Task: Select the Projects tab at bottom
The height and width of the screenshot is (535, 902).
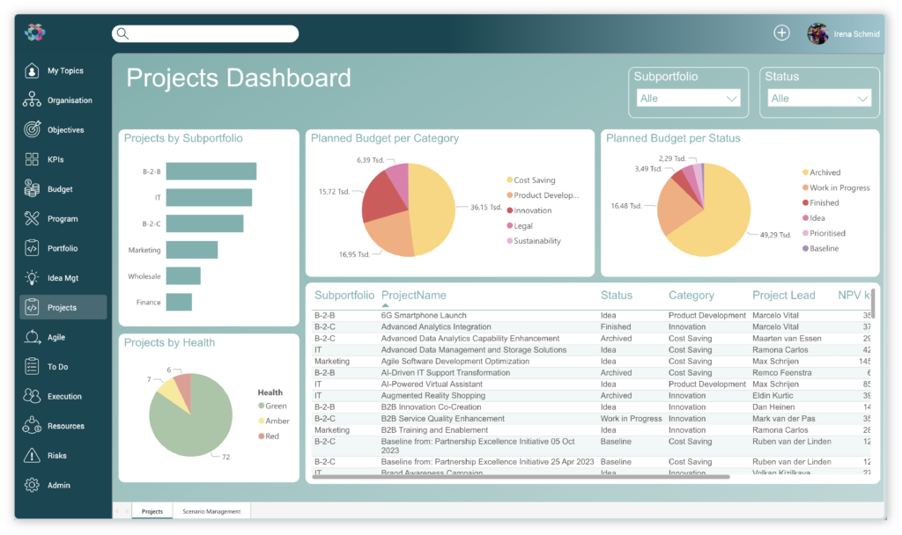Action: (152, 511)
